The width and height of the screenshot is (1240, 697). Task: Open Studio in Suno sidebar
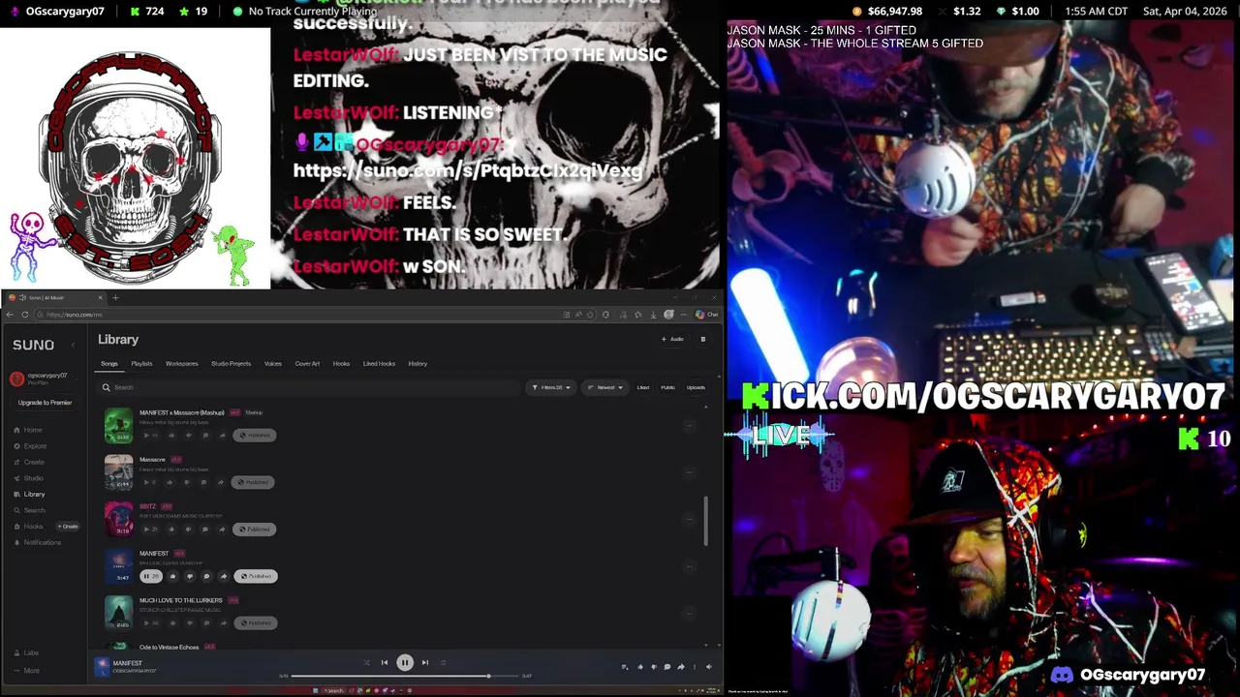[29, 478]
